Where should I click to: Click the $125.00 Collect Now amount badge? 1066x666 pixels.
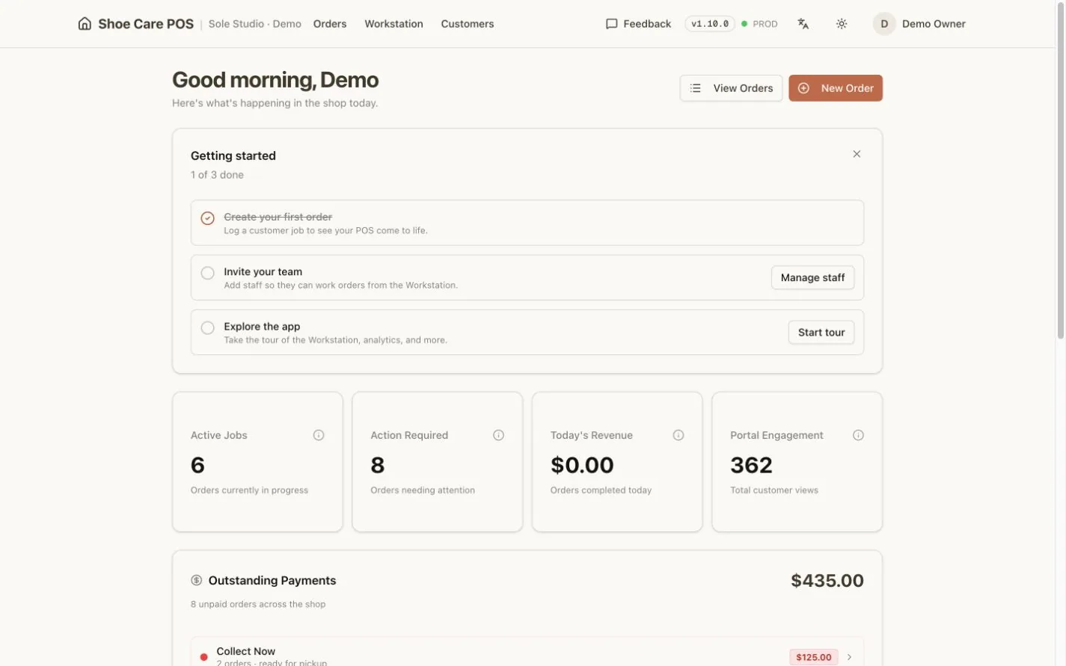pos(814,657)
